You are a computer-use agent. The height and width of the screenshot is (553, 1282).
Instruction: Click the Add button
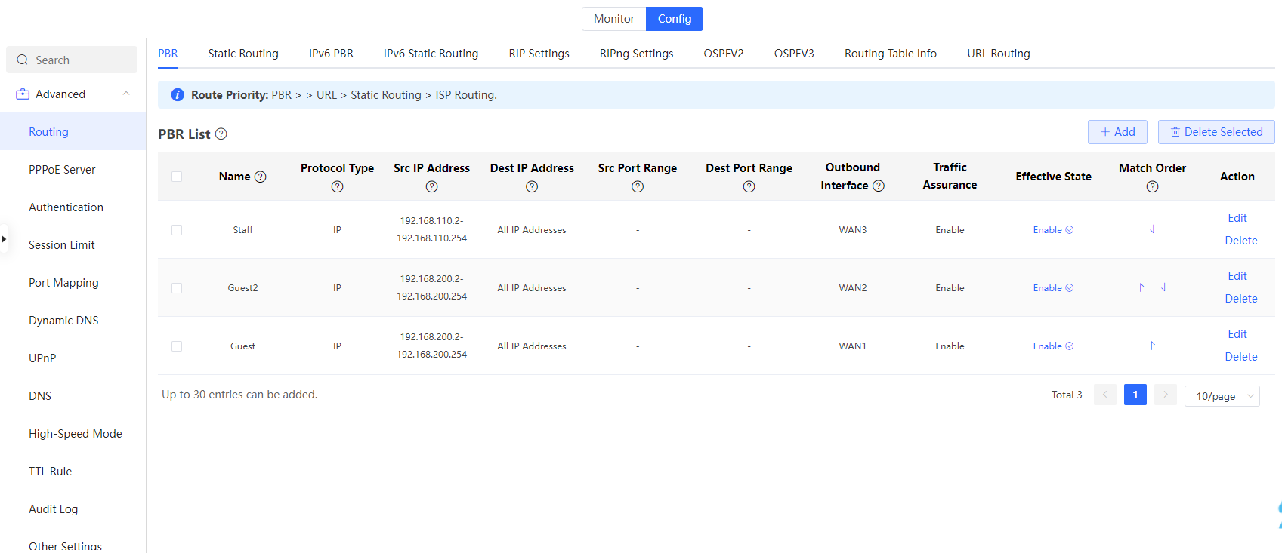1117,132
